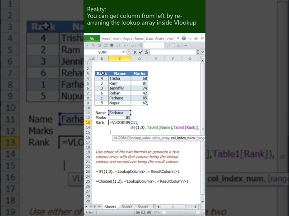289x216 pixels.
Task: Switch to Page Layout view icon
Action: point(143,212)
